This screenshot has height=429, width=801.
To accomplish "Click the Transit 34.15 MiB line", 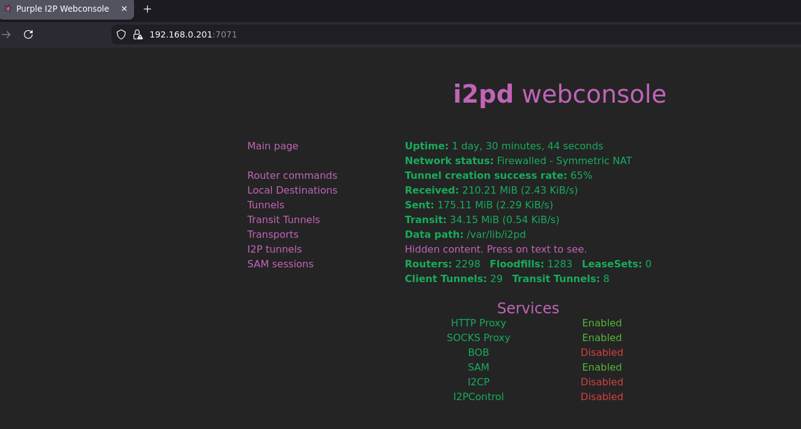I will click(x=482, y=220).
